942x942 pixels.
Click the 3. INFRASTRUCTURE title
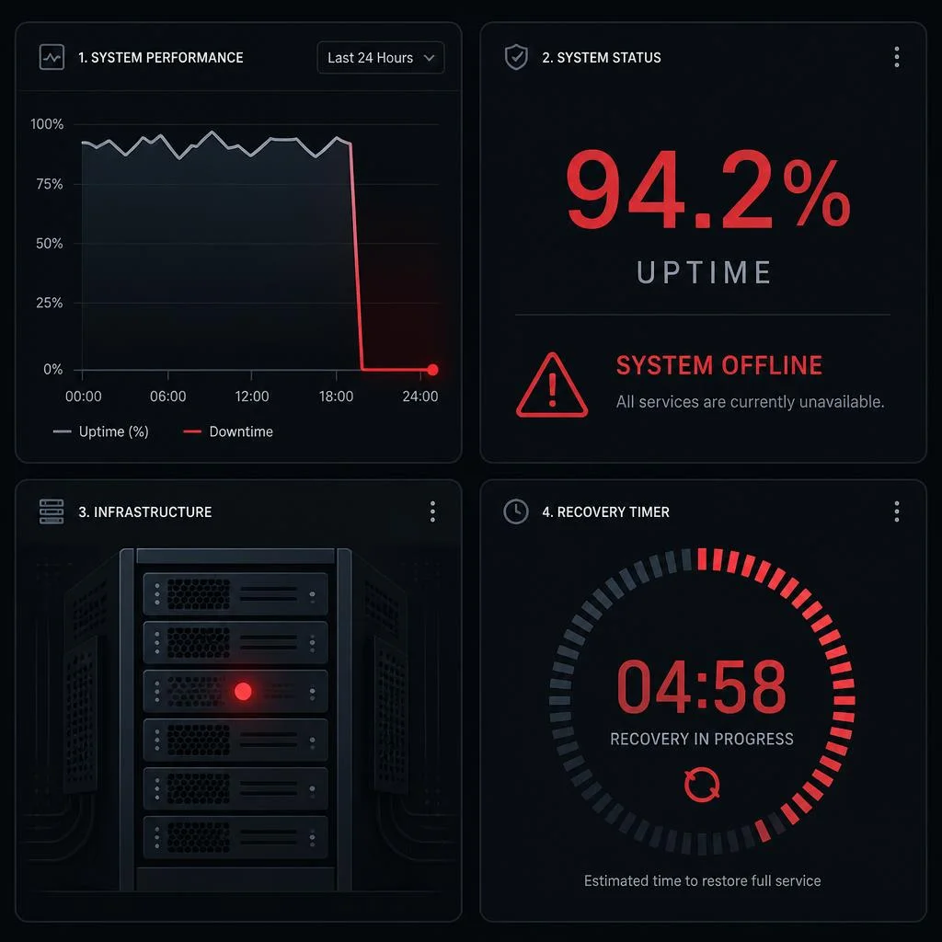point(144,511)
